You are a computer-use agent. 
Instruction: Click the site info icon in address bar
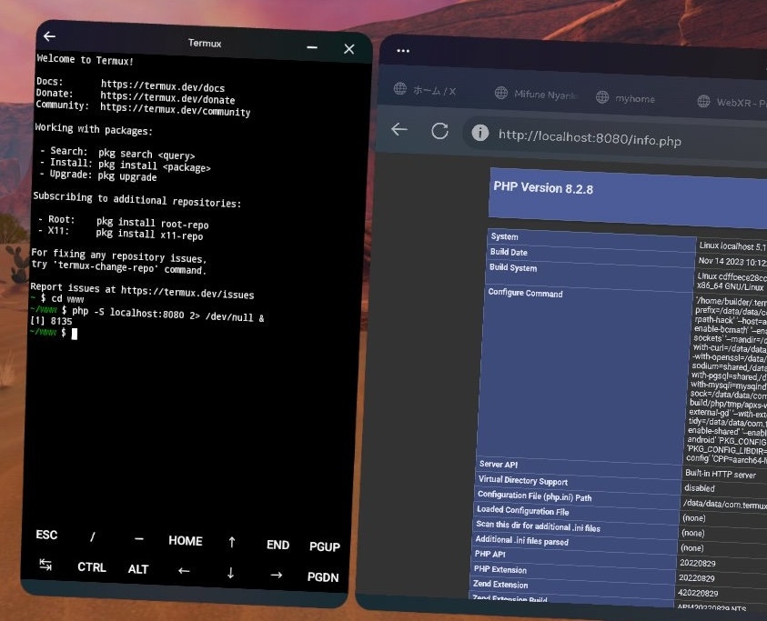(x=479, y=133)
